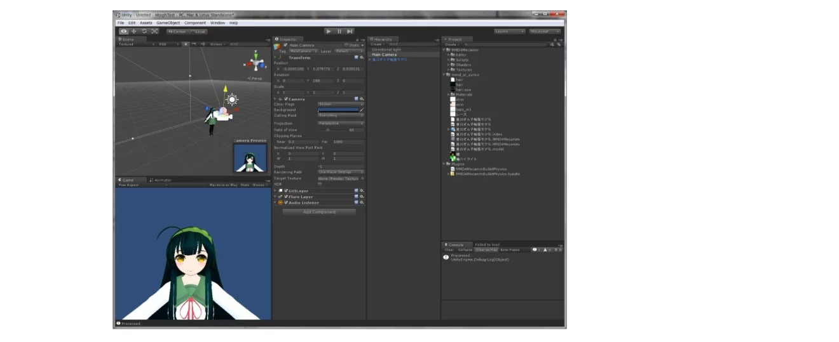Select the Scale tool in toolbar

pos(154,31)
